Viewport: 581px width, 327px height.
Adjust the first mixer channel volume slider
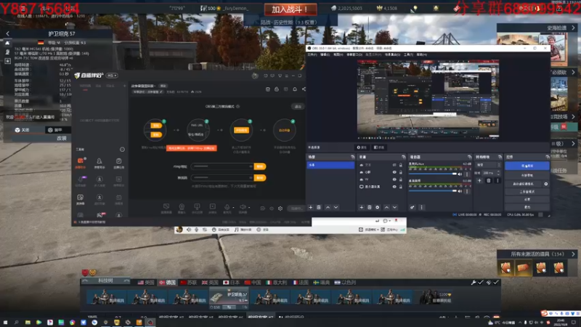[433, 174]
